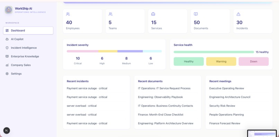Click the High count of 6
279x137 pixels.
click(x=102, y=58)
